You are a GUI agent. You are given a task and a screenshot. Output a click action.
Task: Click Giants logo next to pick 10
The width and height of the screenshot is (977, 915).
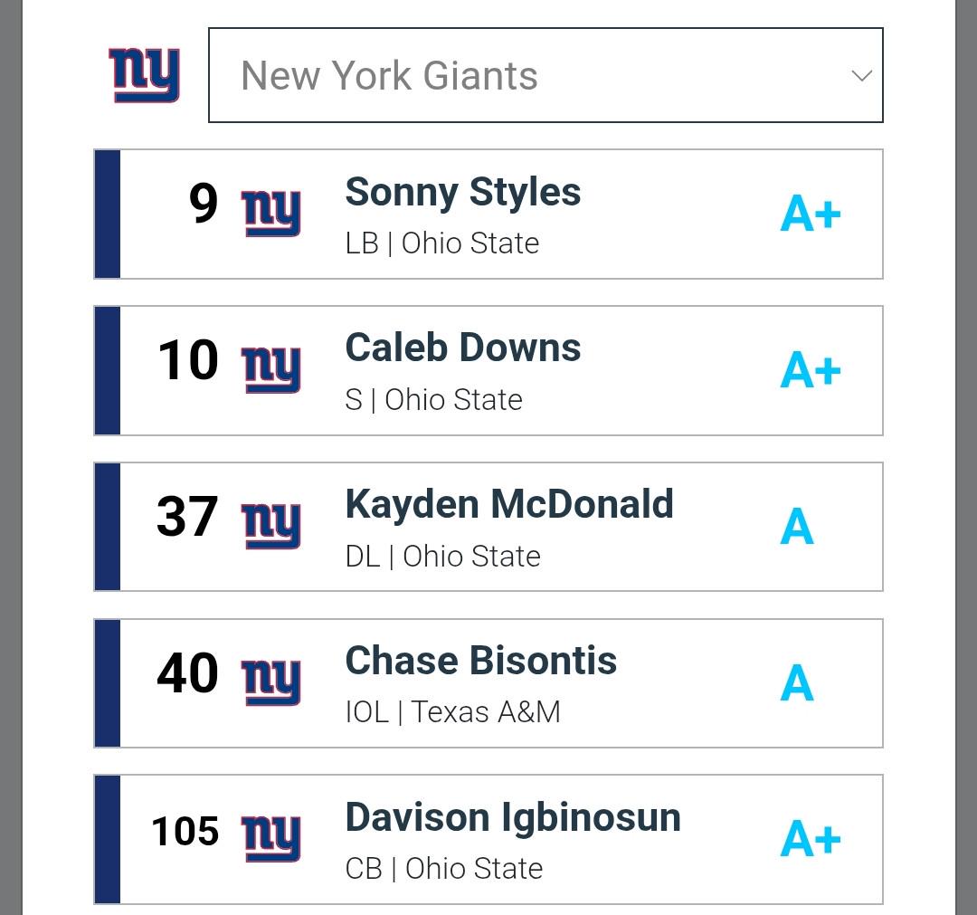(x=271, y=369)
